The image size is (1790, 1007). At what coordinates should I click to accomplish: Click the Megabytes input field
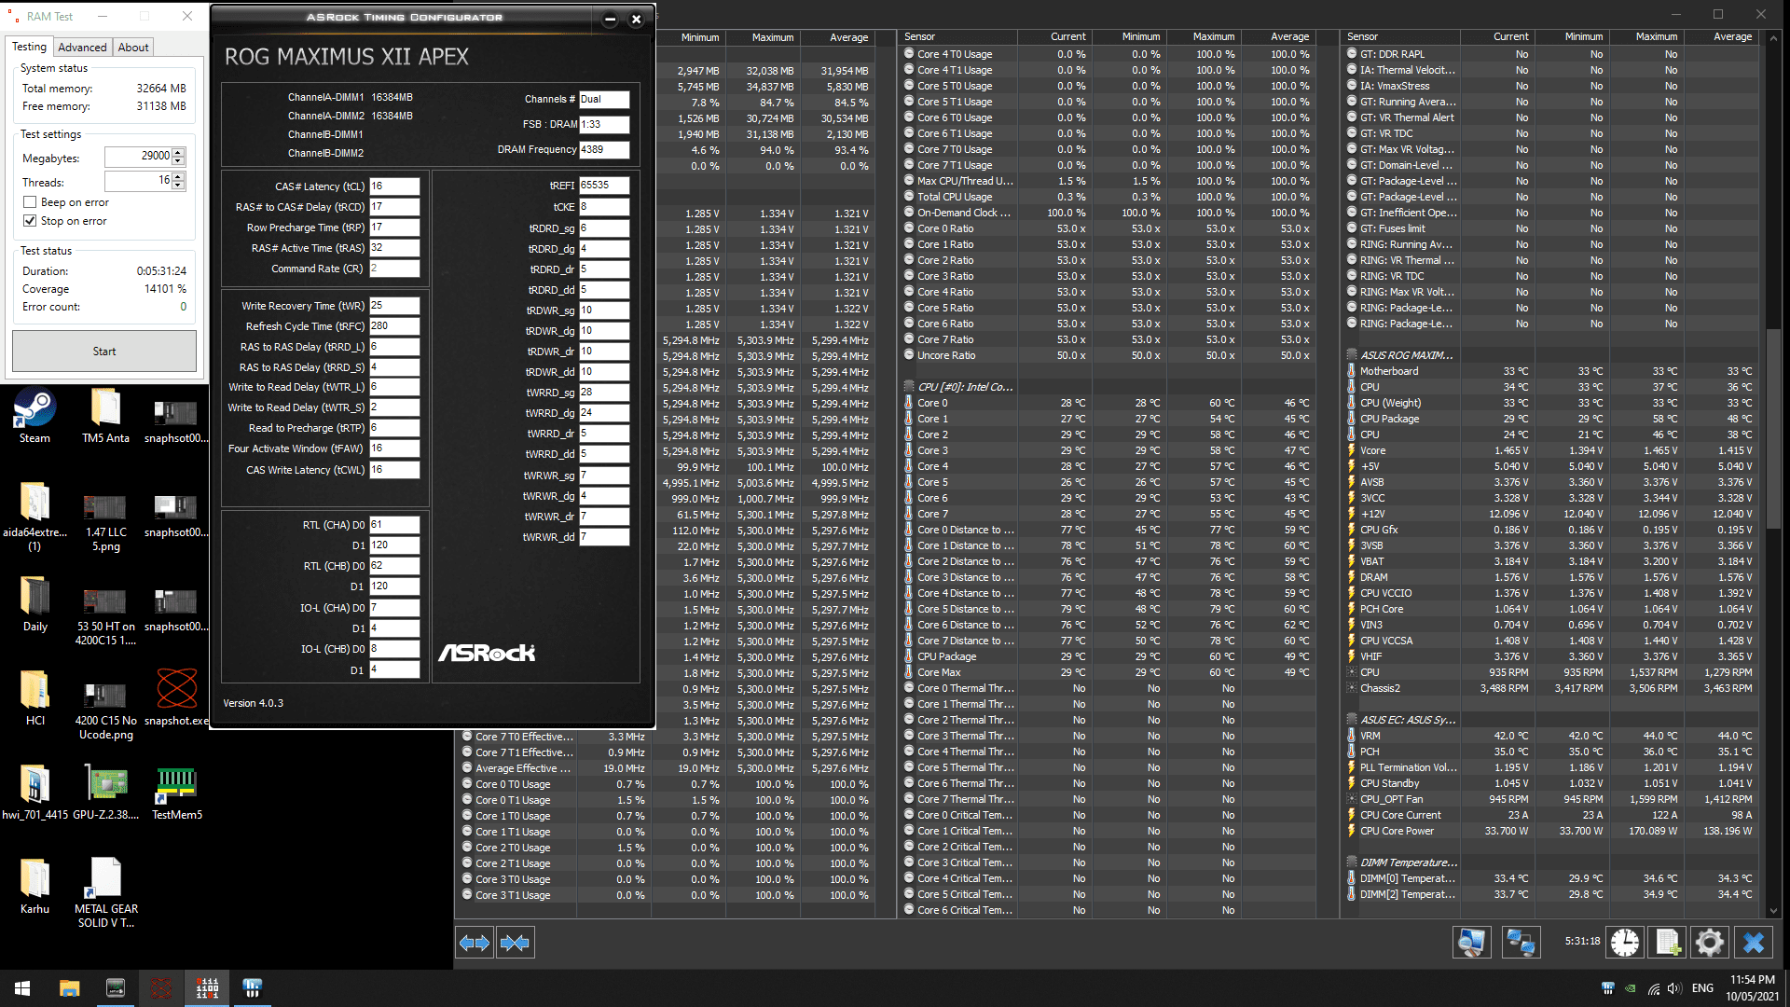pos(139,157)
